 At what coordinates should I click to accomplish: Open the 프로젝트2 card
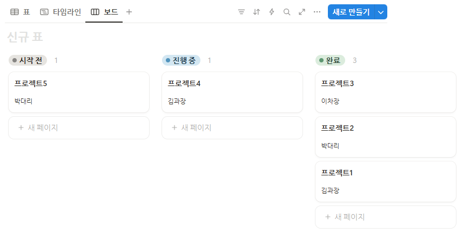point(386,137)
